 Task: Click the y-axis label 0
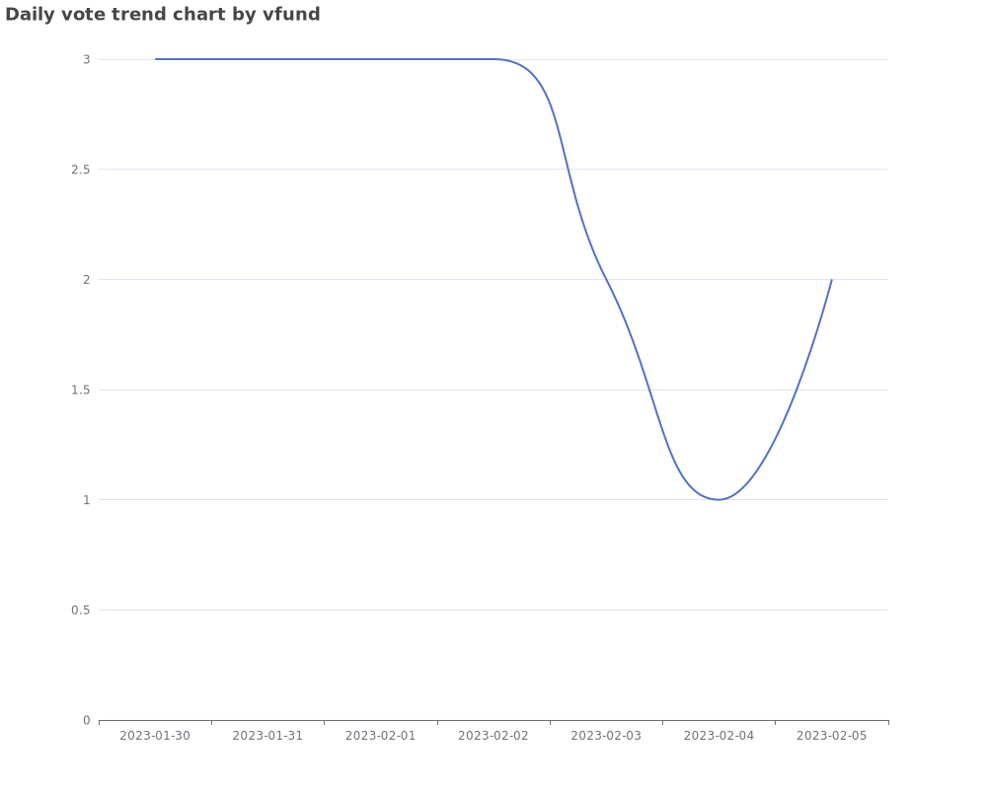coord(86,720)
